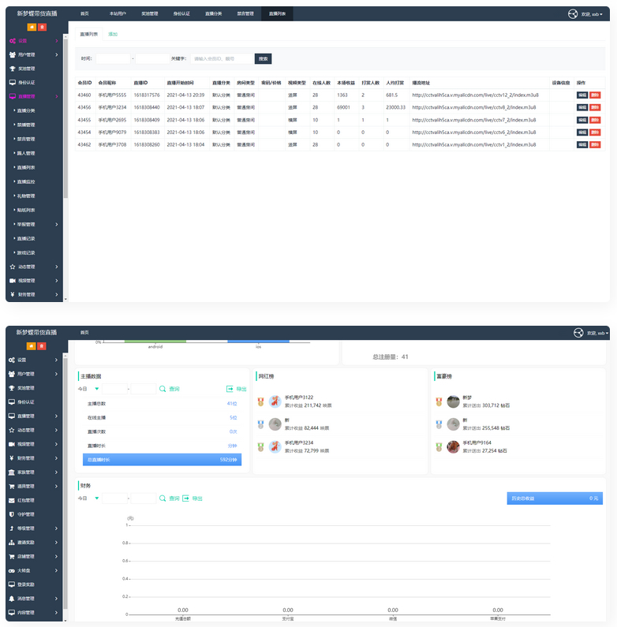Click the orange home icon in top panel
The height and width of the screenshot is (627, 617).
click(32, 28)
